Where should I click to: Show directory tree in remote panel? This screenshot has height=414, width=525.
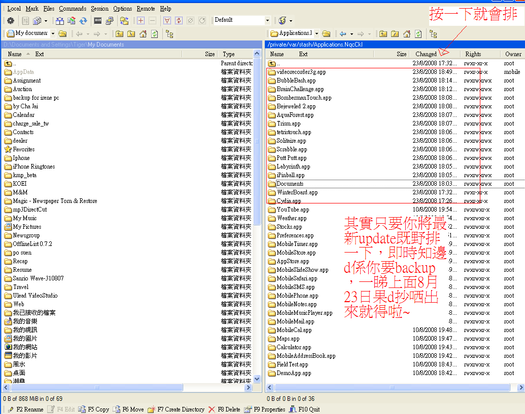[x=433, y=34]
